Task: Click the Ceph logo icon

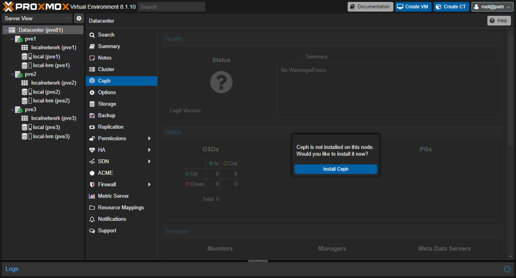Action: tap(92, 81)
